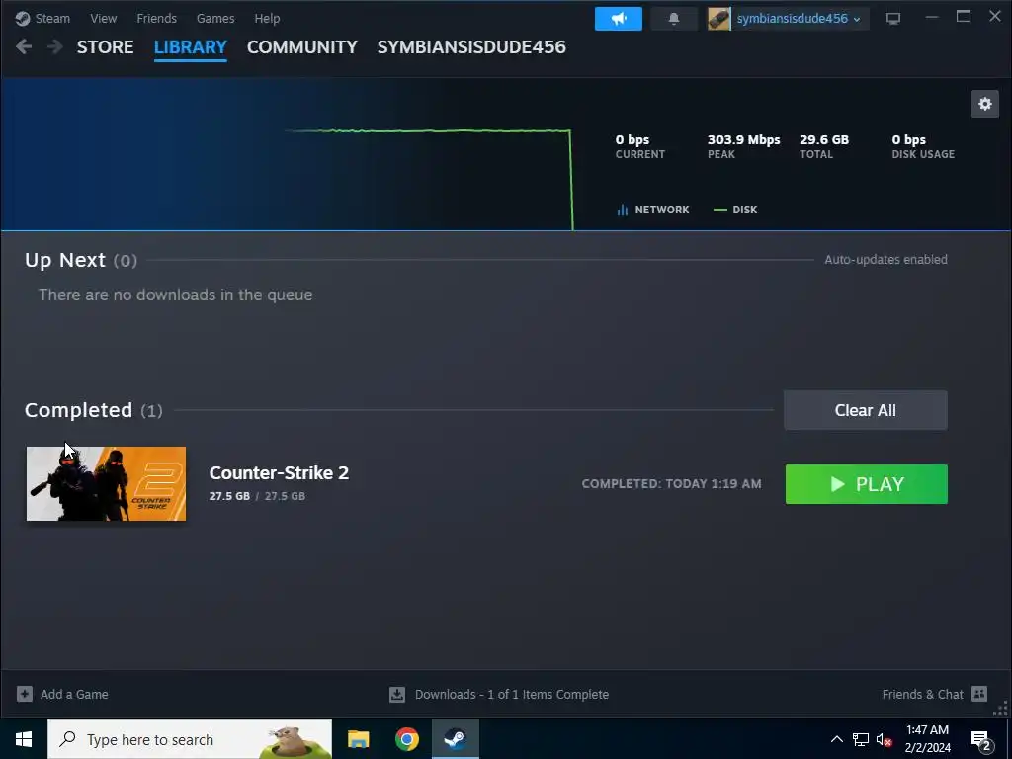Click Add a Game
This screenshot has width=1012, height=759.
point(74,695)
